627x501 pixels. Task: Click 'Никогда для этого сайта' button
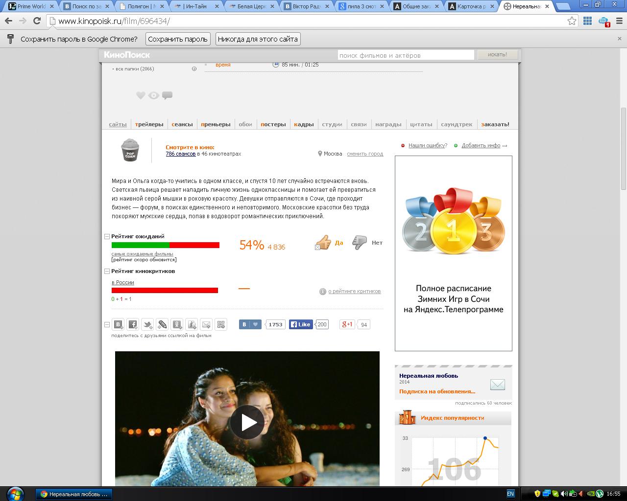click(258, 39)
